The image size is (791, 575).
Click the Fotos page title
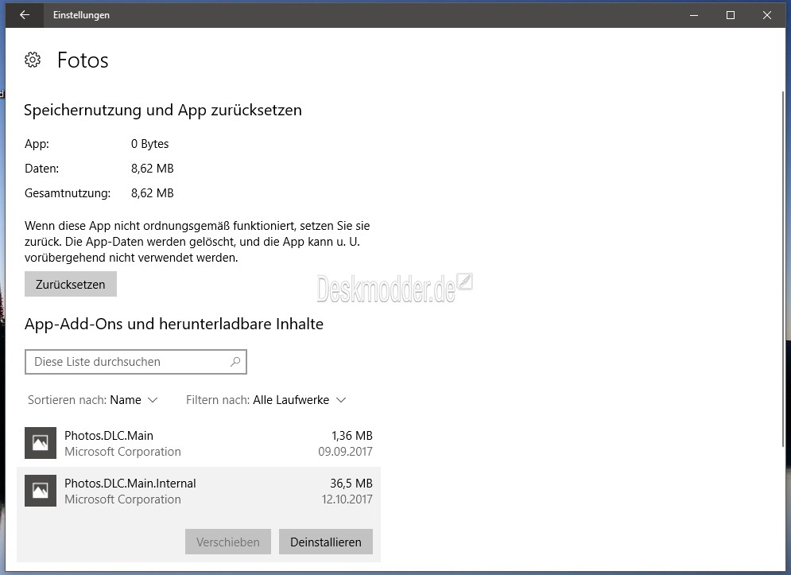(83, 60)
